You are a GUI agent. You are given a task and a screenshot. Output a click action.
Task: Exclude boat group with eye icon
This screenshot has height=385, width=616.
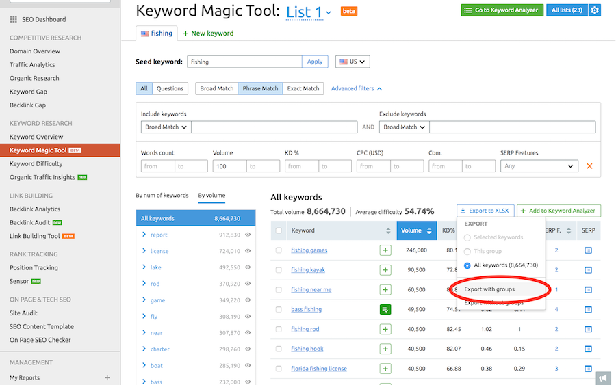click(248, 365)
